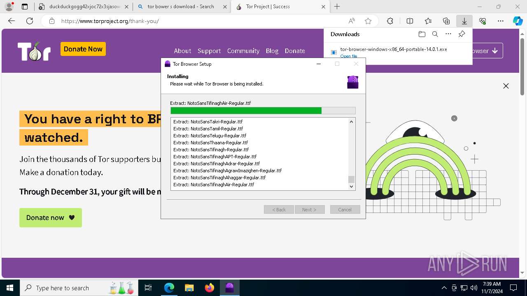Image resolution: width=527 pixels, height=296 pixels.
Task: Open the notification center icon
Action: coord(513,288)
